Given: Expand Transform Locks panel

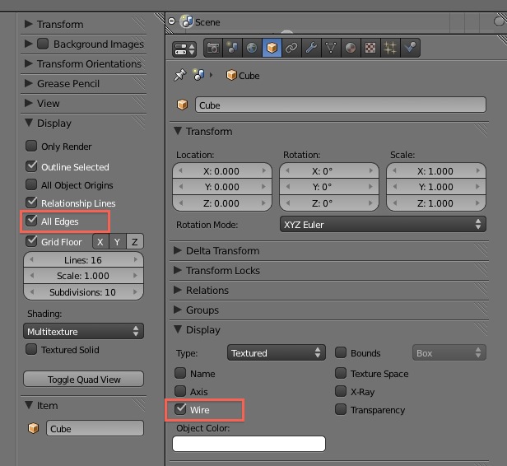Looking at the screenshot, I should click(x=178, y=270).
